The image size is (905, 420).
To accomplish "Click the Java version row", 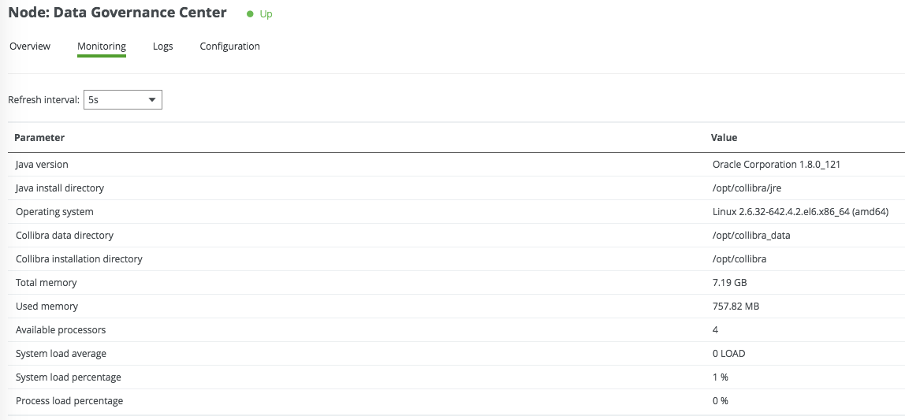I will 42,165.
